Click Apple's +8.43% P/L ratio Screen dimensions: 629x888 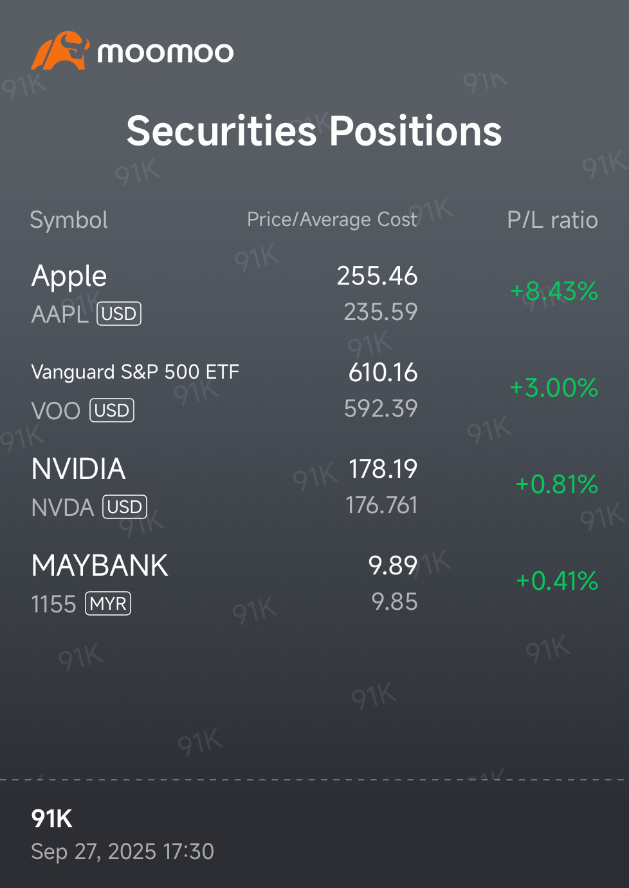click(554, 291)
